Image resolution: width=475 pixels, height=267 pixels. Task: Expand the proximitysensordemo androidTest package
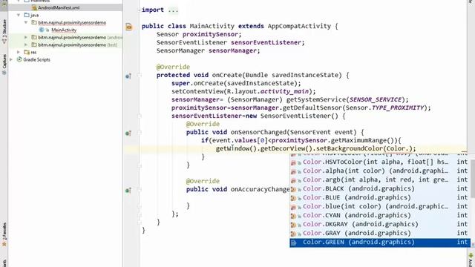click(x=26, y=37)
